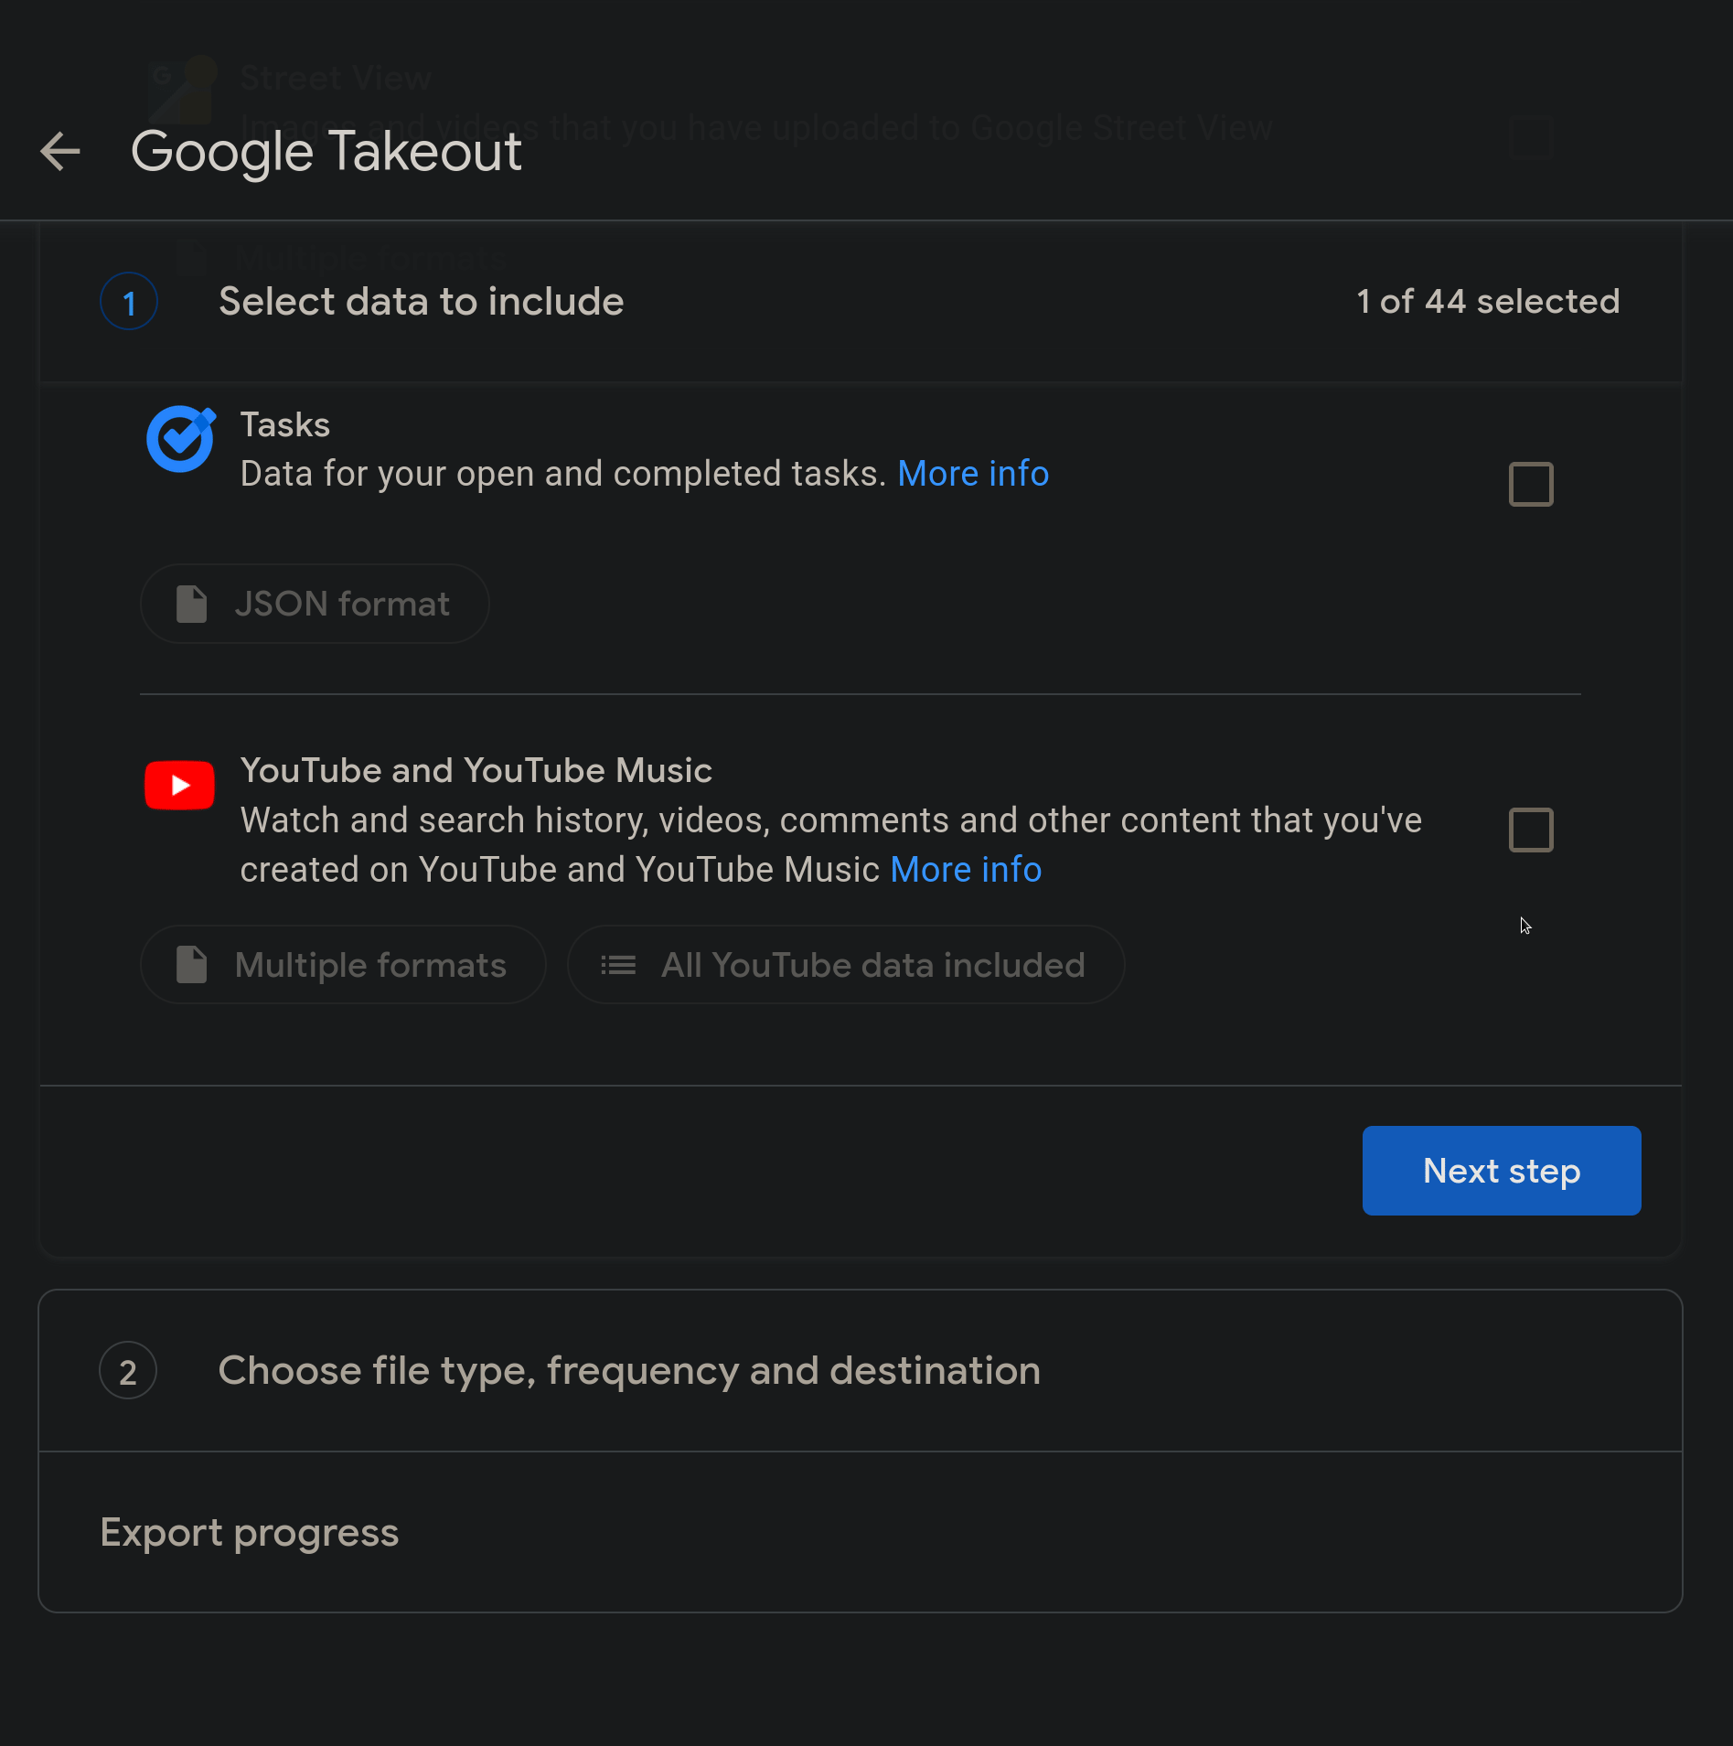Open the JSON format options for Tasks
Screen dimensions: 1733x1746
[315, 604]
